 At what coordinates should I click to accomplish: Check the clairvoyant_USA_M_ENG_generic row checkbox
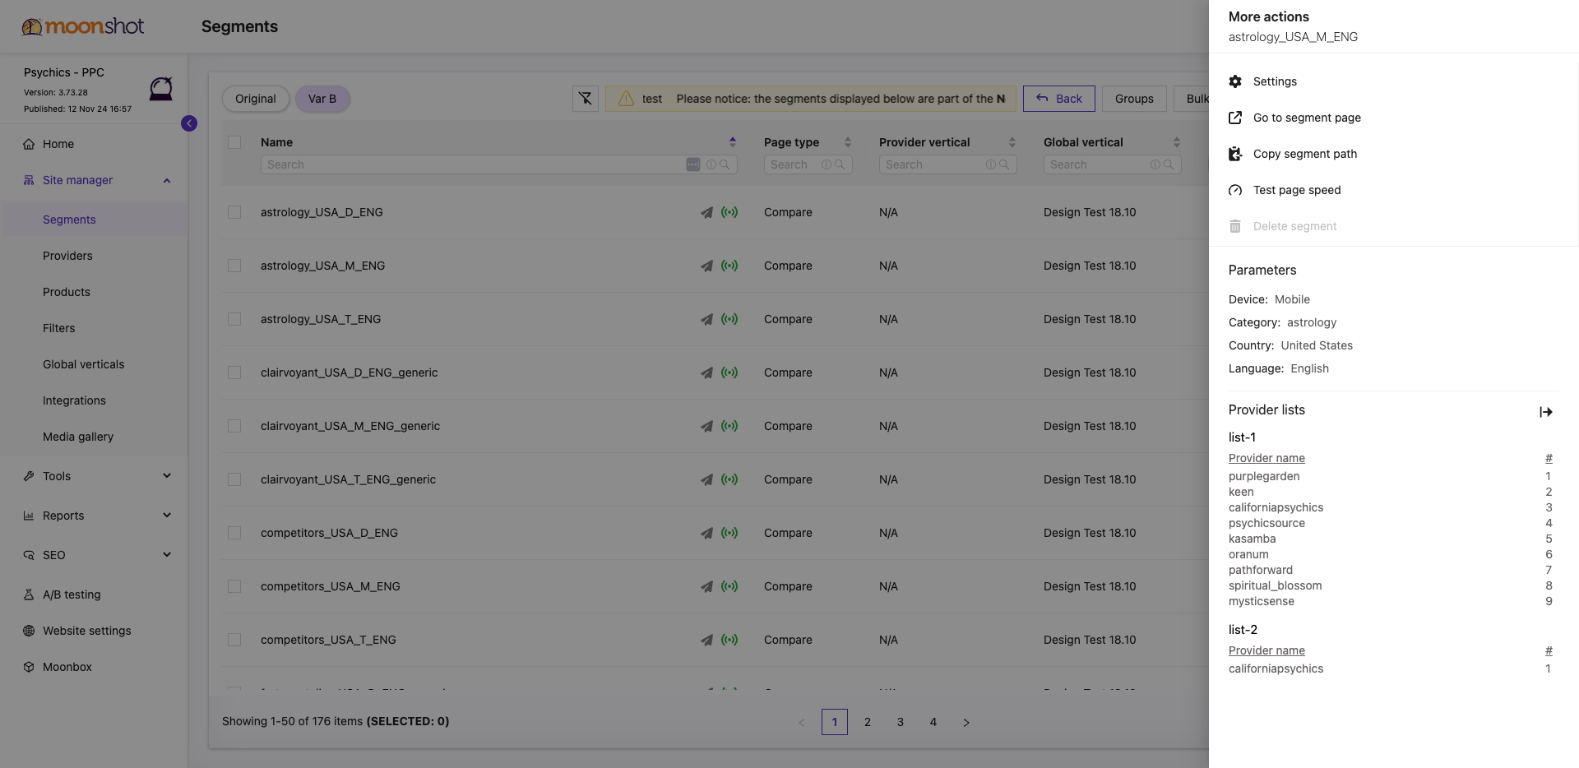pyautogui.click(x=234, y=426)
